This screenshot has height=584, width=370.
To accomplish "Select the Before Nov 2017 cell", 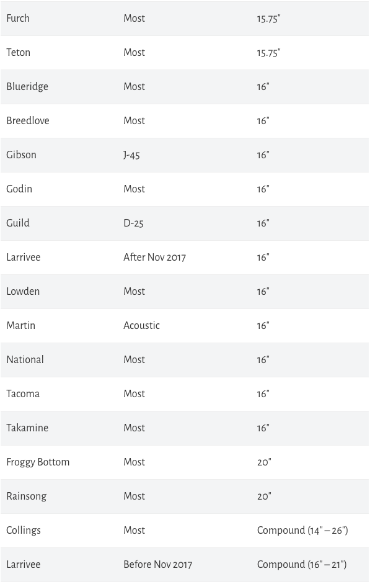I will pos(158,565).
